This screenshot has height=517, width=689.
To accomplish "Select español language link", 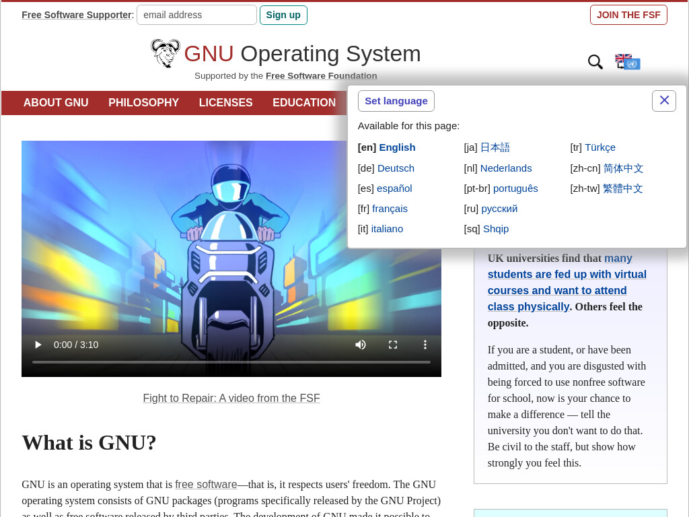I will point(394,188).
